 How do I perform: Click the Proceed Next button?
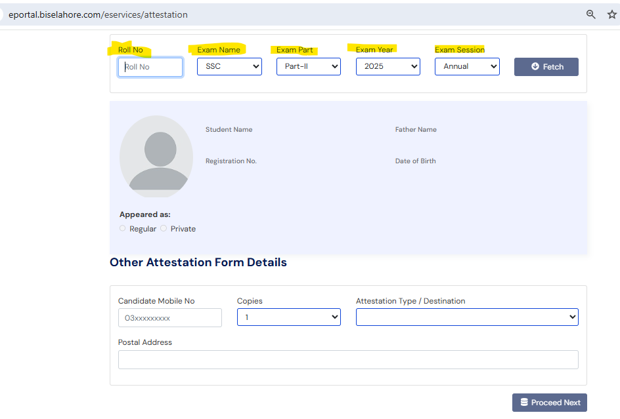pyautogui.click(x=550, y=403)
